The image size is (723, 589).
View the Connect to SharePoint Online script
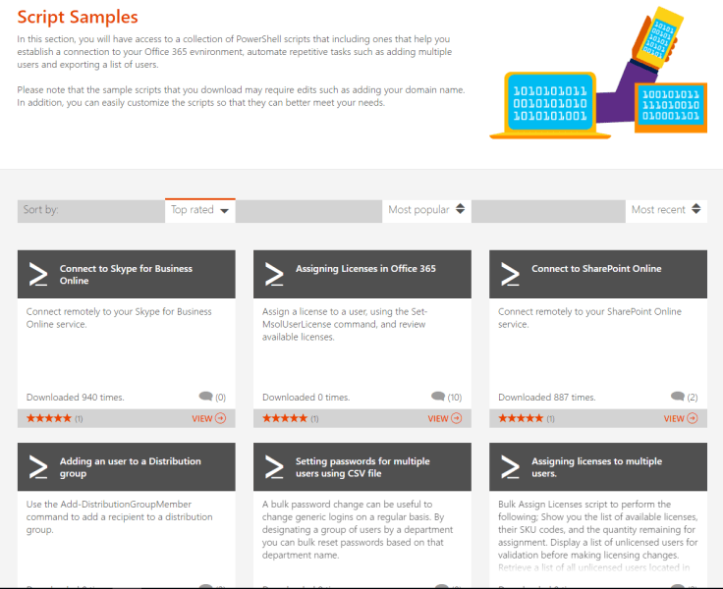[680, 418]
